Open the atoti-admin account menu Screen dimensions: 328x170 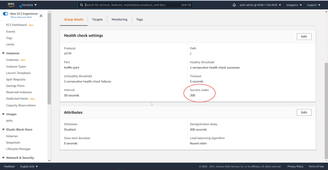click(260, 5)
